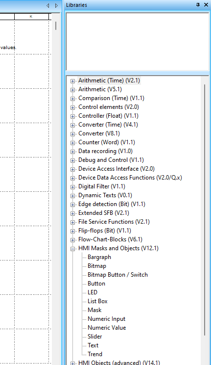Click the empty library preview box
Image resolution: width=211 pixels, height=365 pixels.
[x=138, y=42]
